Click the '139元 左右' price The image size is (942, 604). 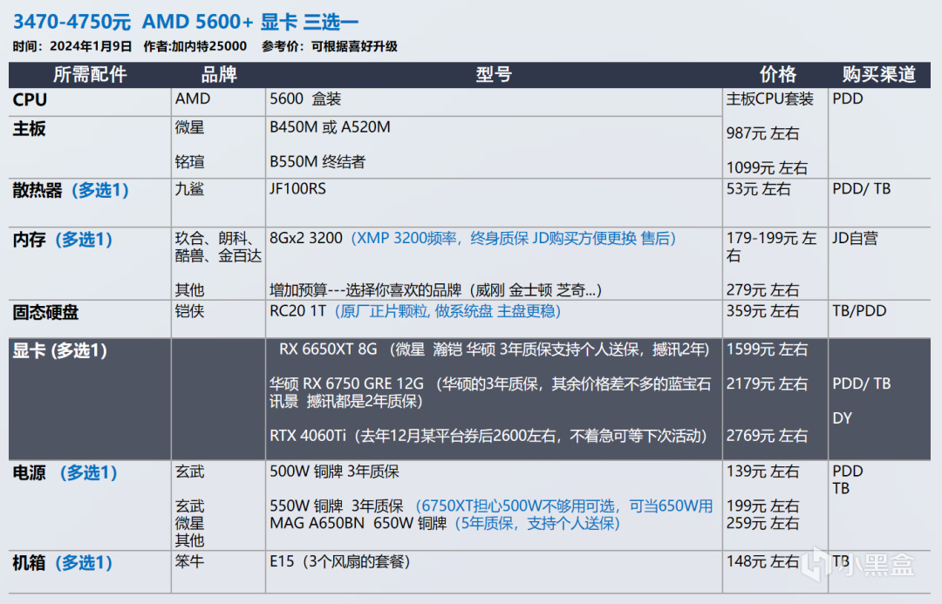coord(762,472)
